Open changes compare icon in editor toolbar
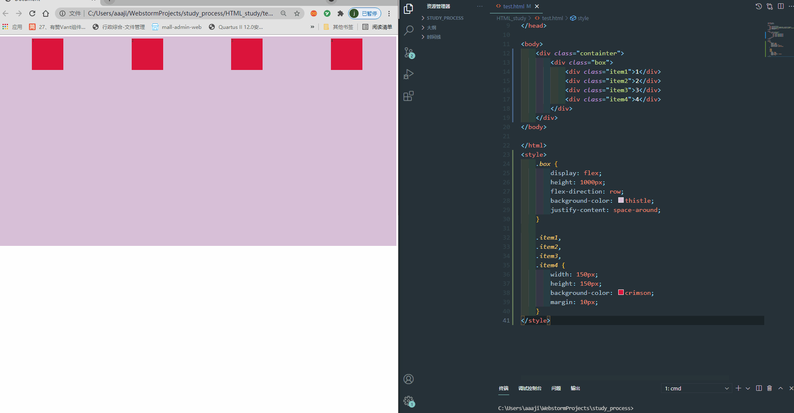 pos(770,6)
